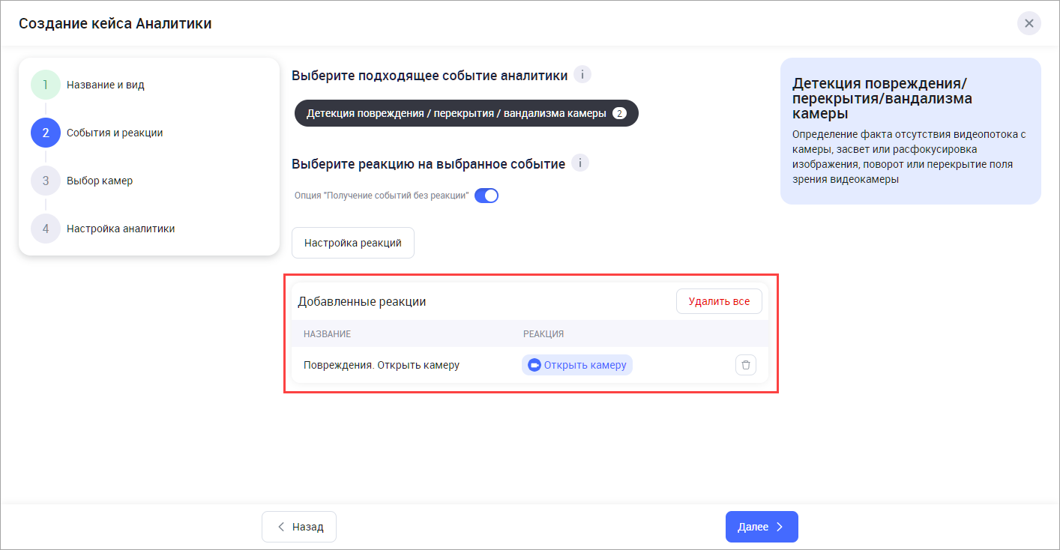
Task: Select "События и реакции" step
Action: point(115,133)
